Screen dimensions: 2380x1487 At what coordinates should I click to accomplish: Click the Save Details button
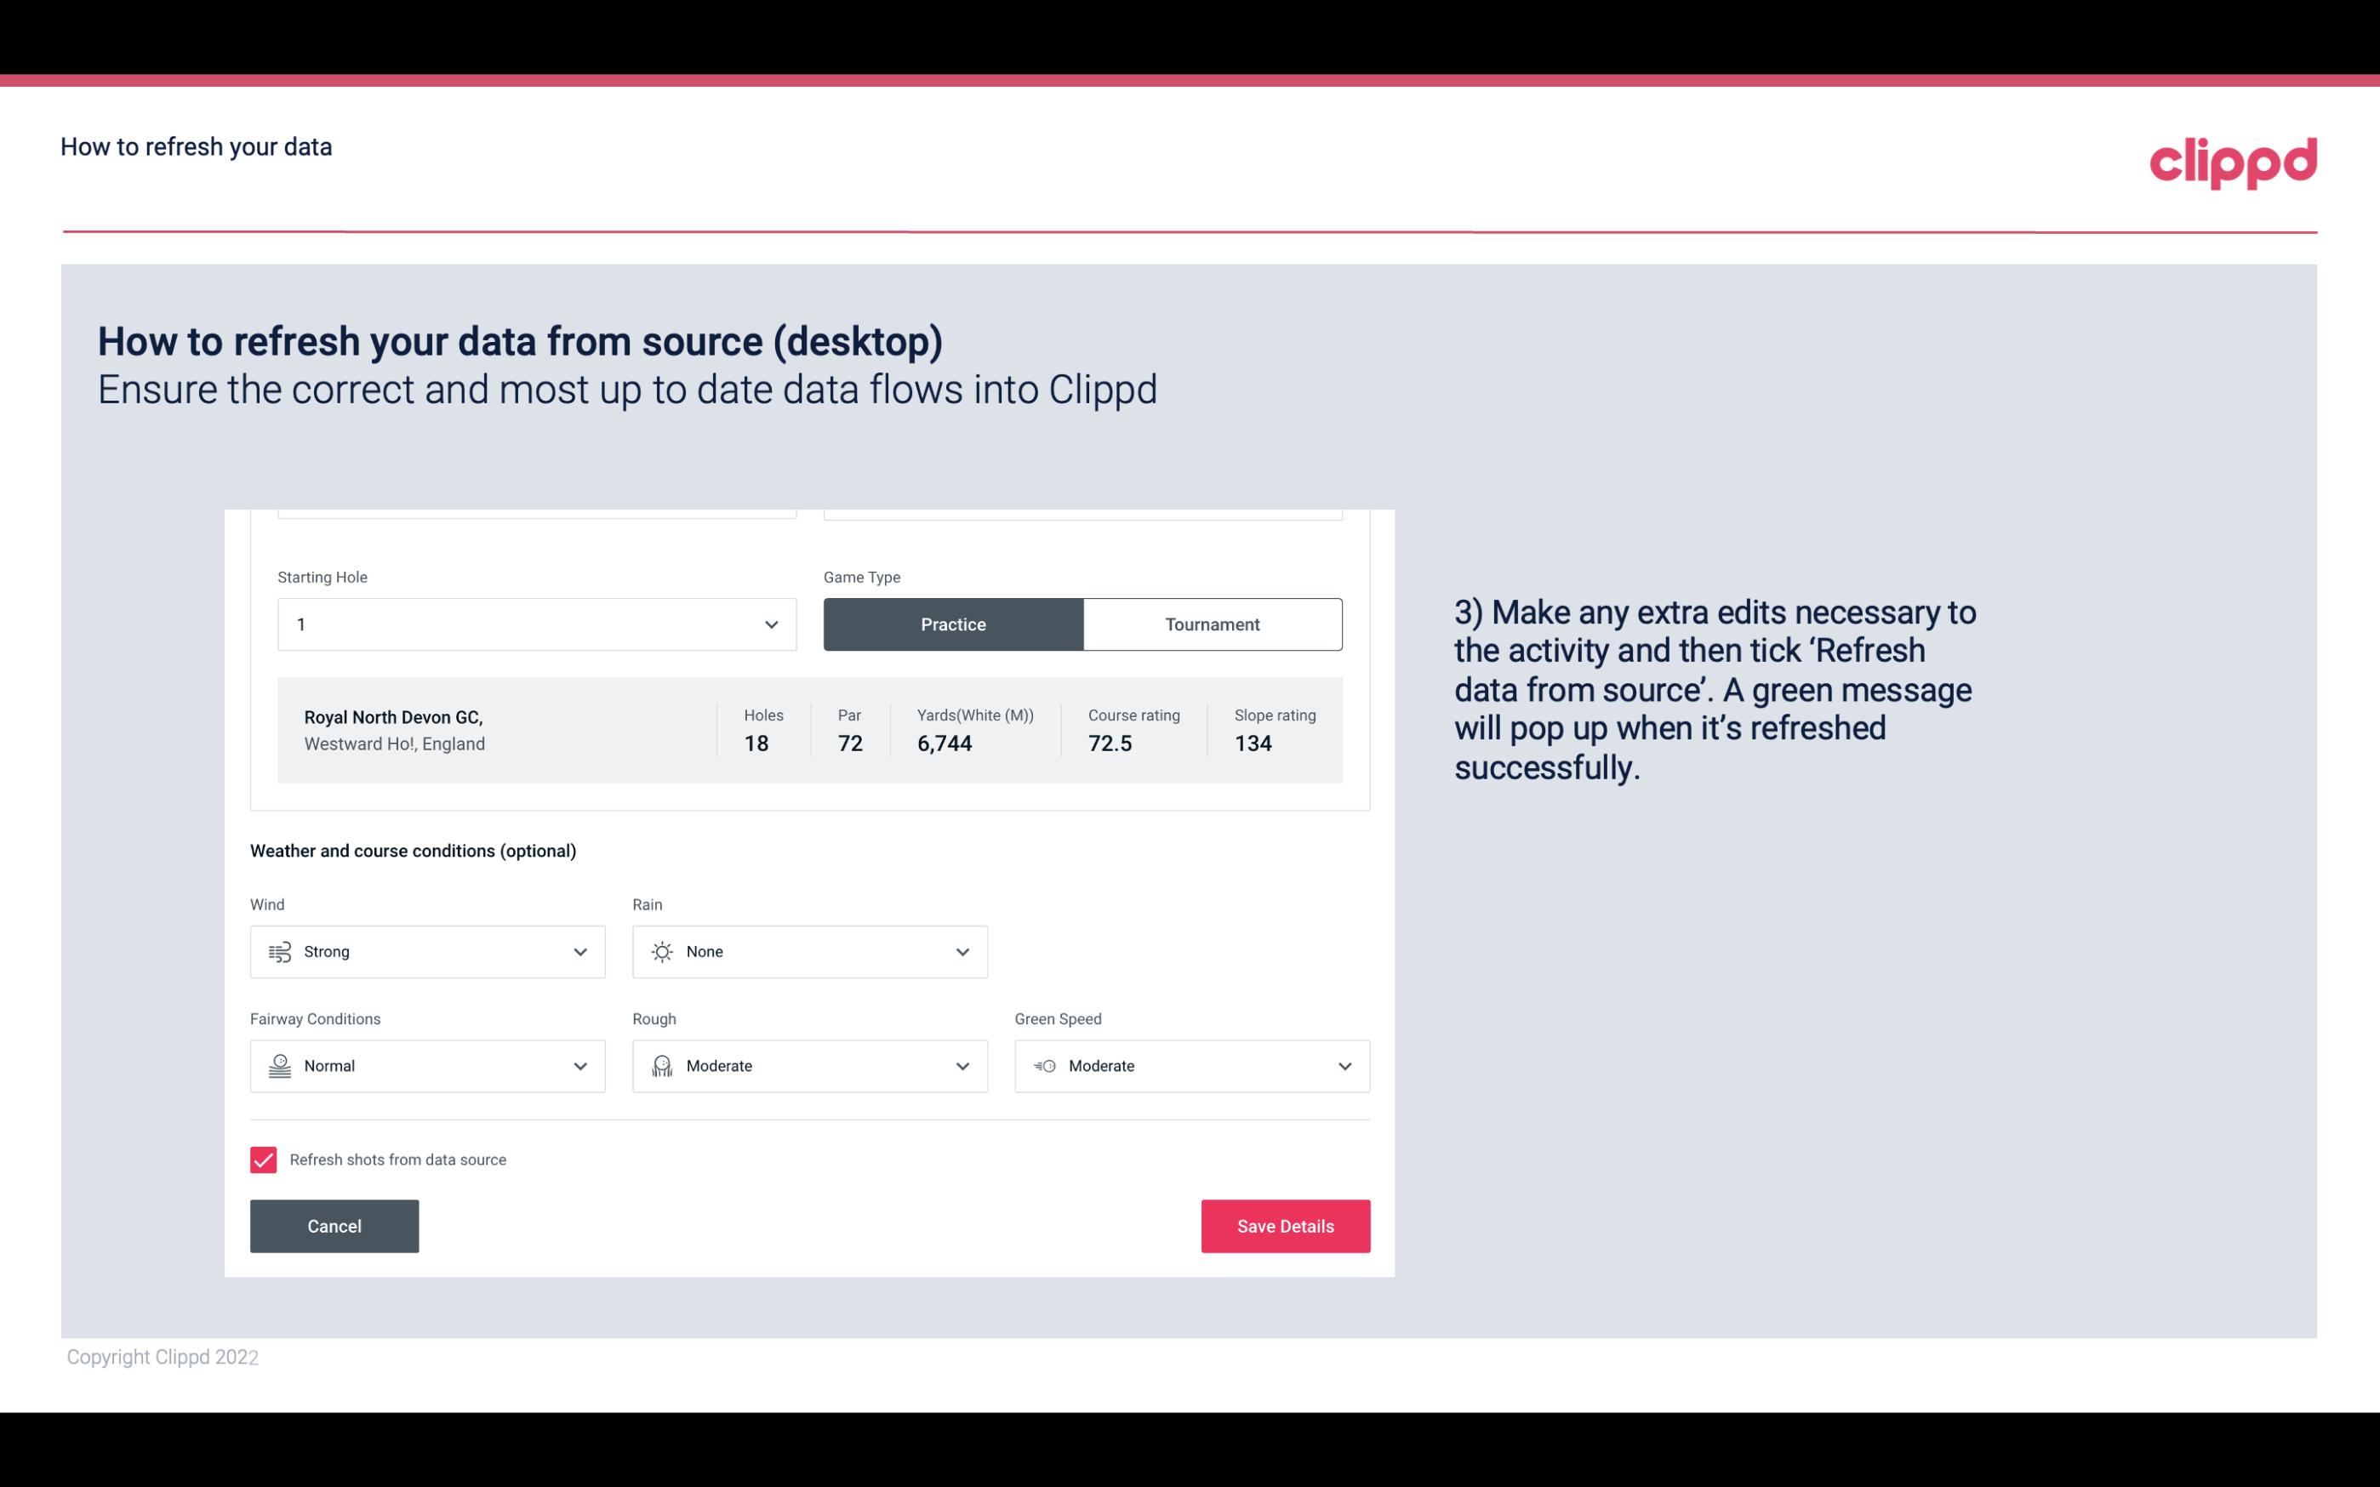click(x=1285, y=1225)
